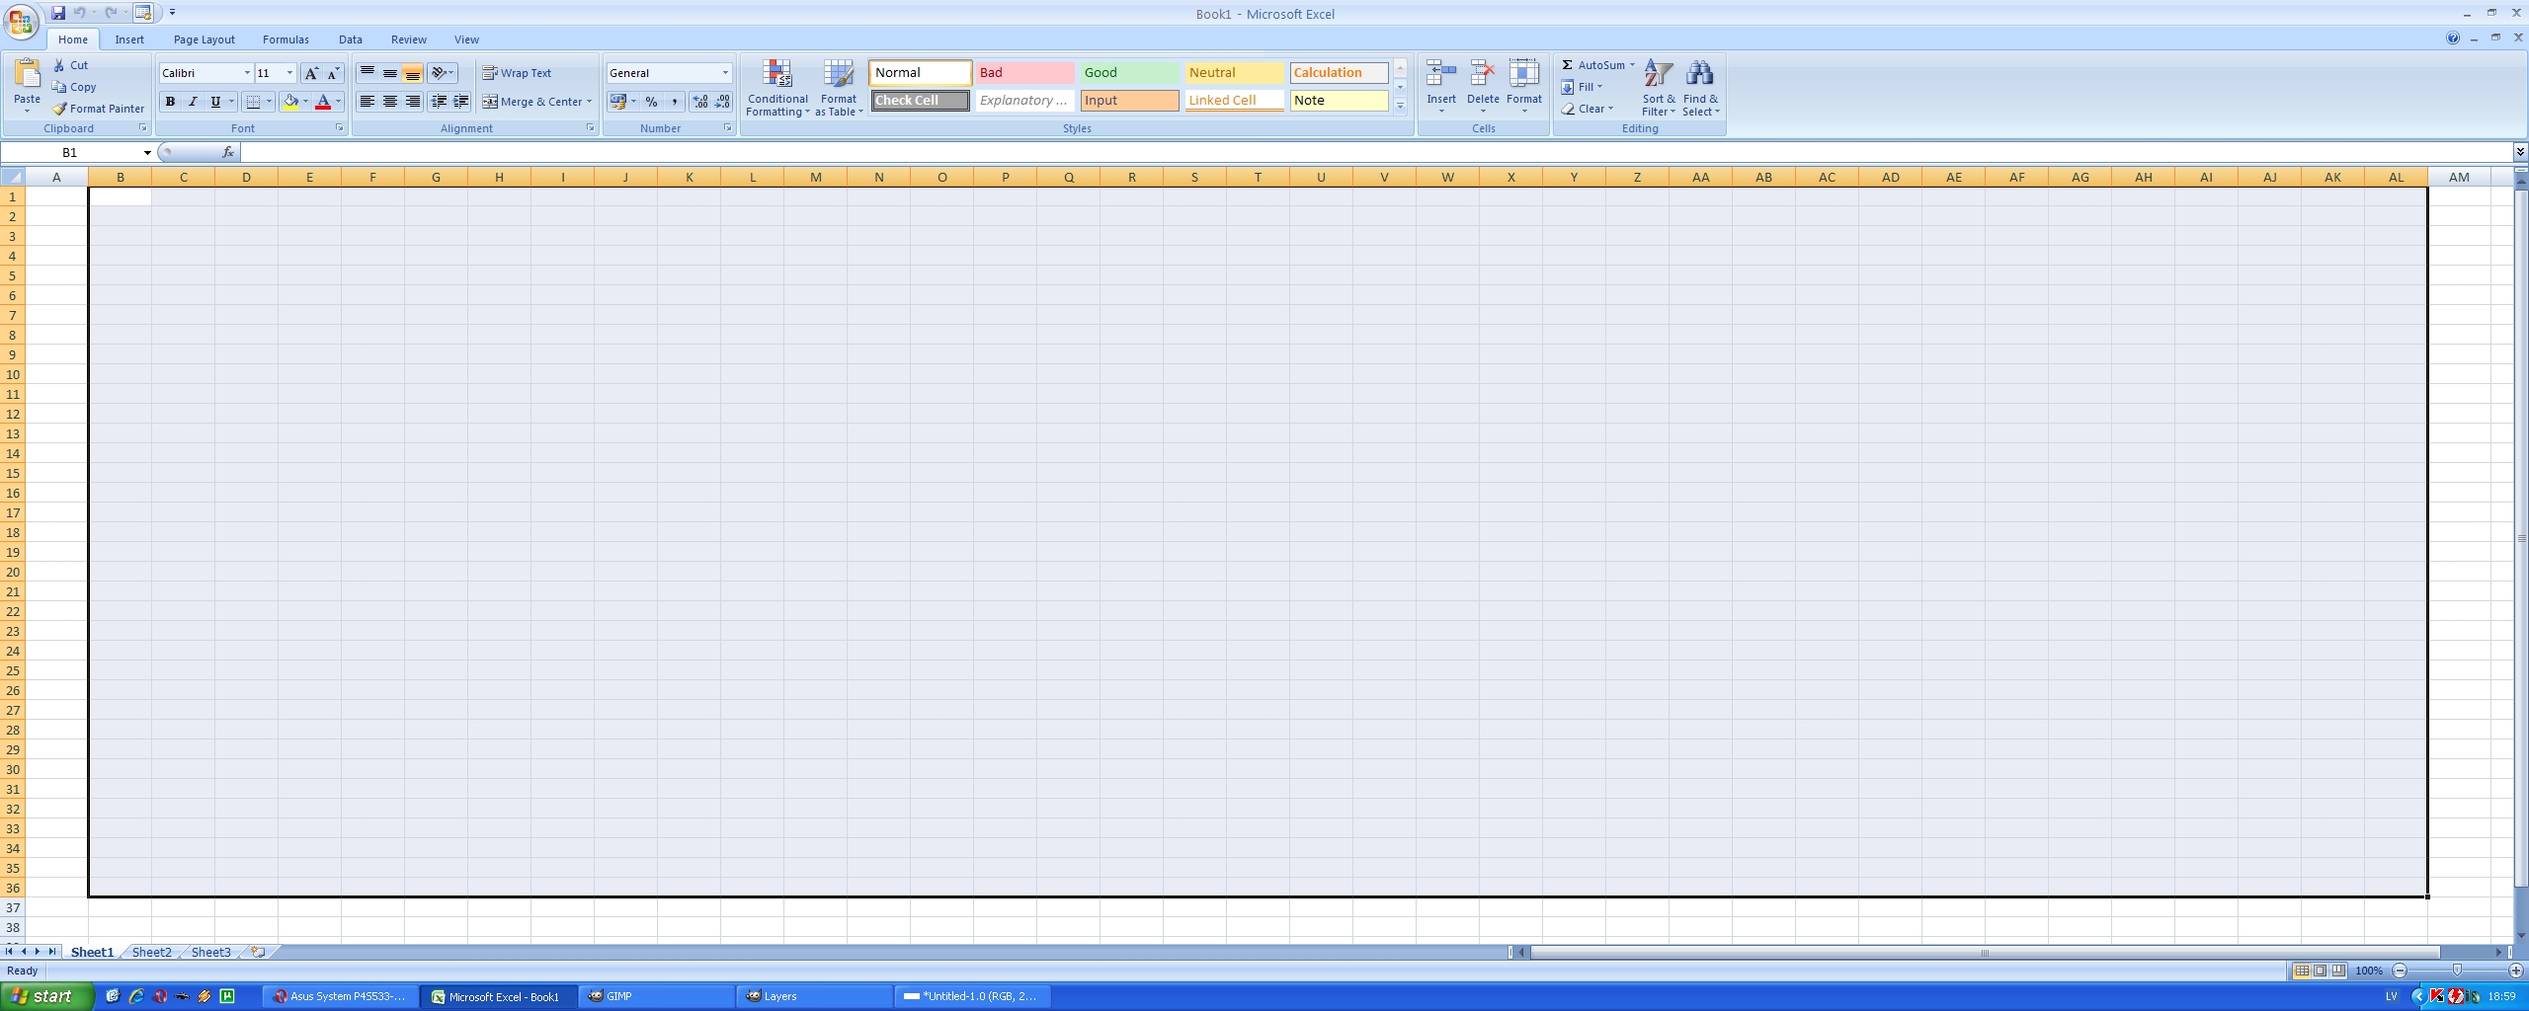
Task: Click the Paste icon in Clipboard group
Action: click(27, 75)
